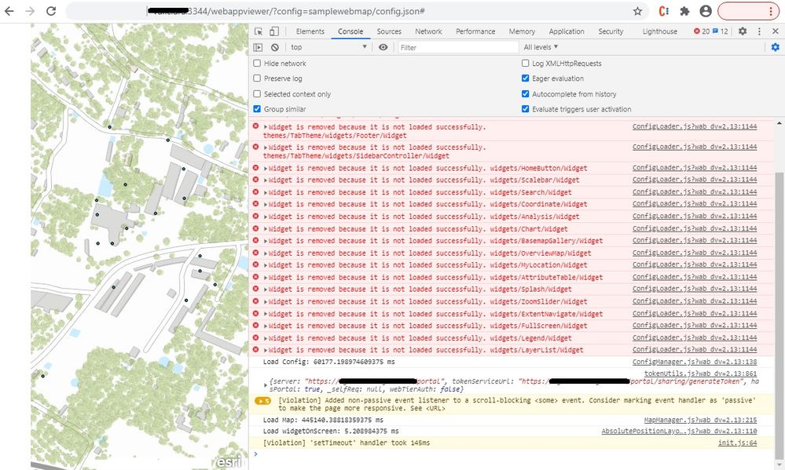Open the red C extension icon
This screenshot has width=785, height=470.
pyautogui.click(x=664, y=11)
